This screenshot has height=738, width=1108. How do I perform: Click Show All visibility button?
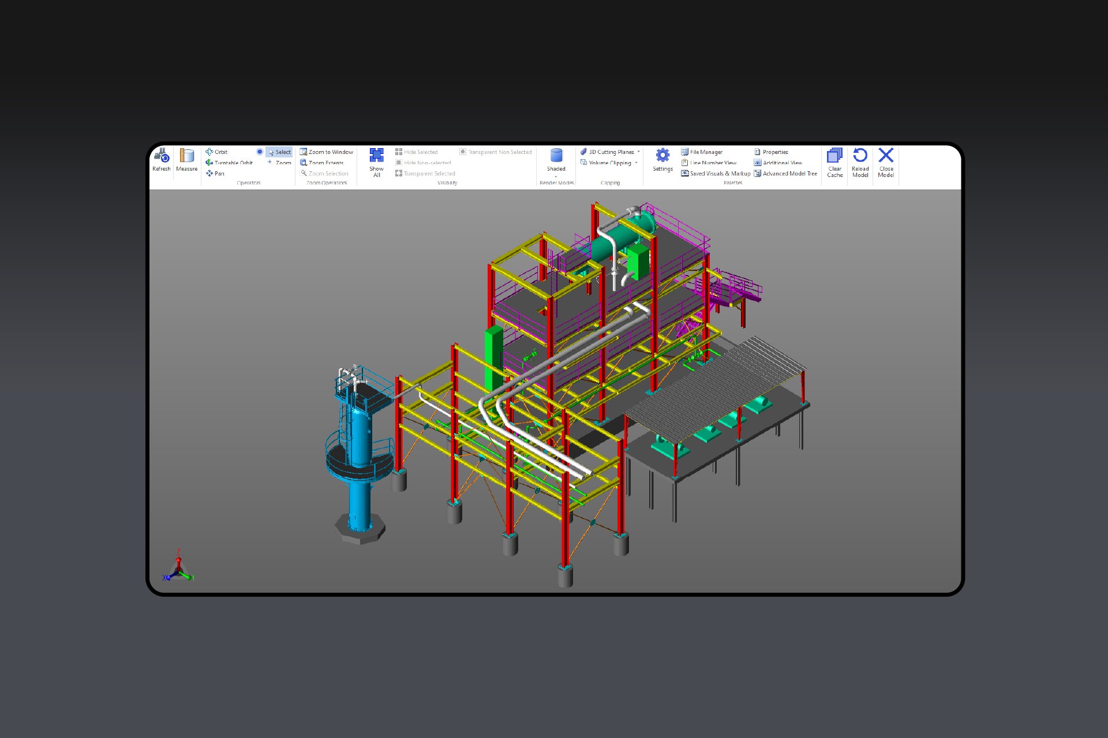[x=376, y=160]
